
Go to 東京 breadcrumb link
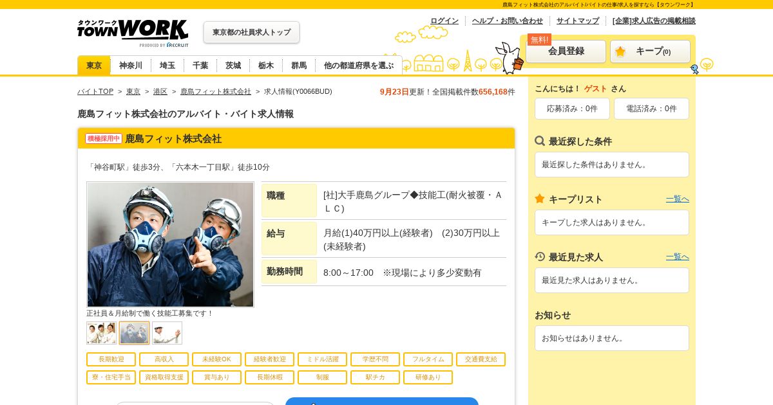click(133, 91)
